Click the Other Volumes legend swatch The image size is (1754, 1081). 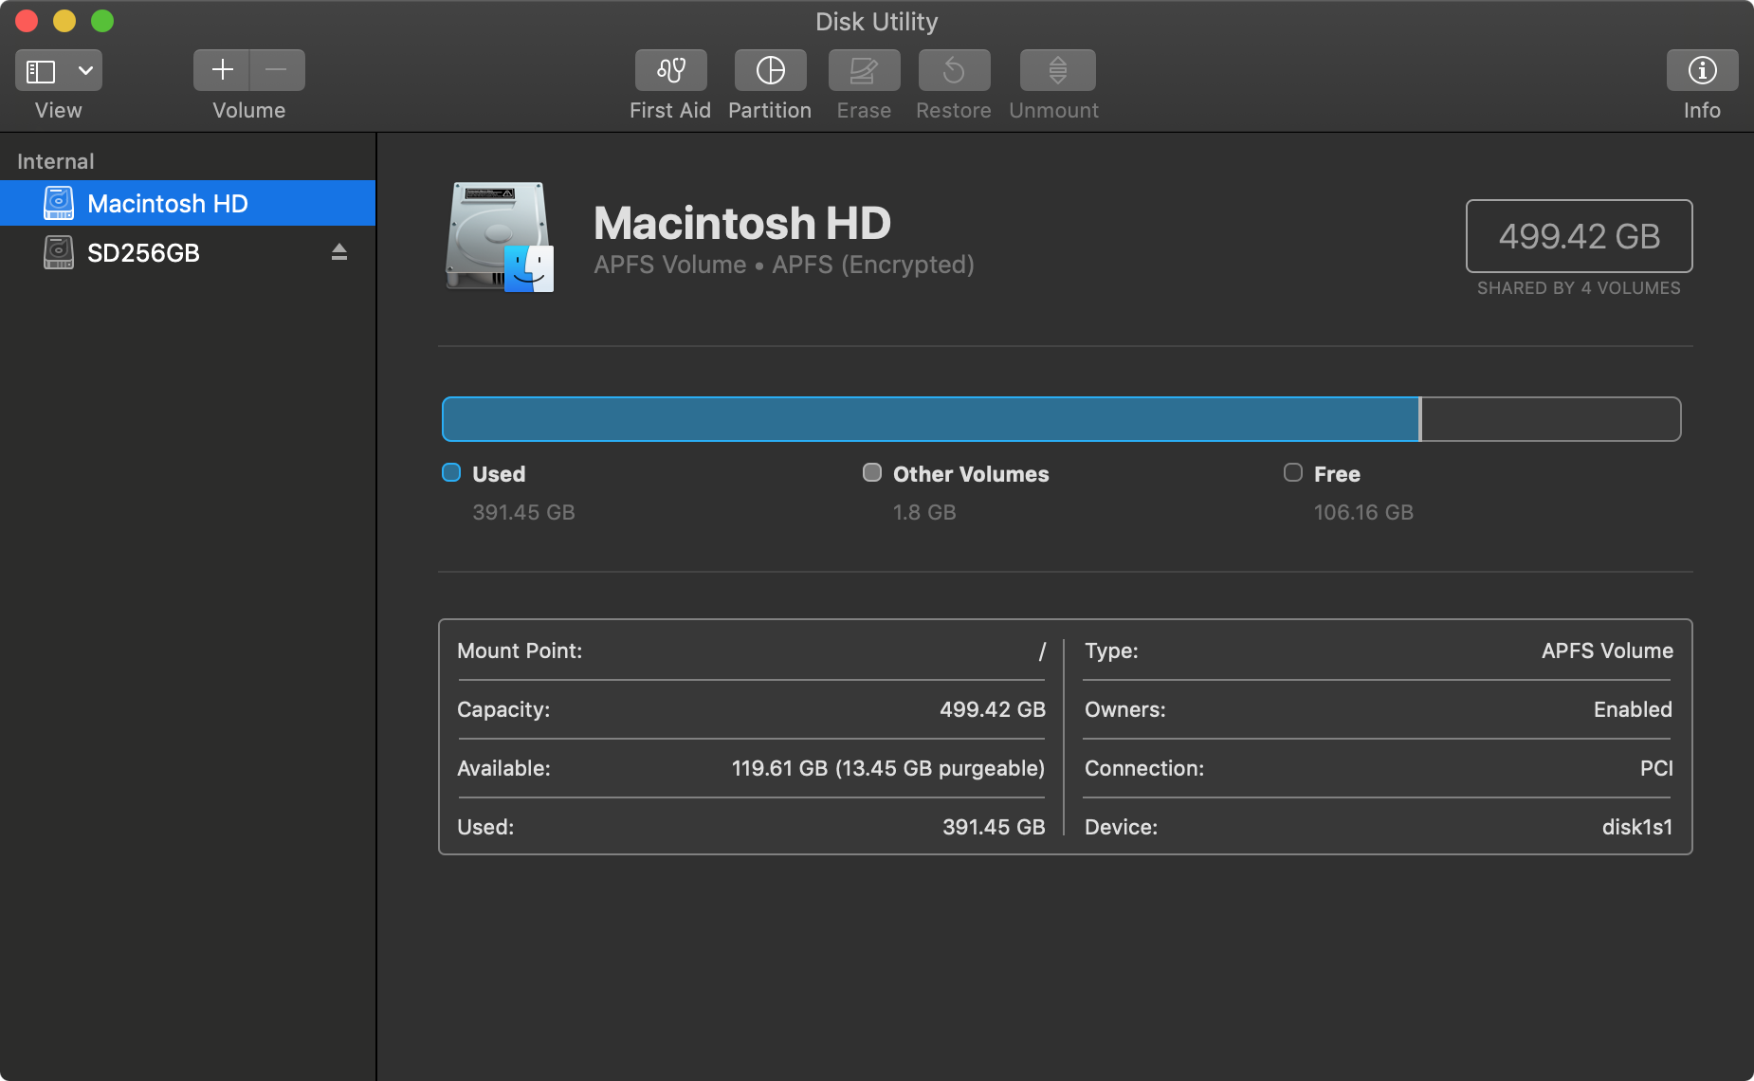872,472
